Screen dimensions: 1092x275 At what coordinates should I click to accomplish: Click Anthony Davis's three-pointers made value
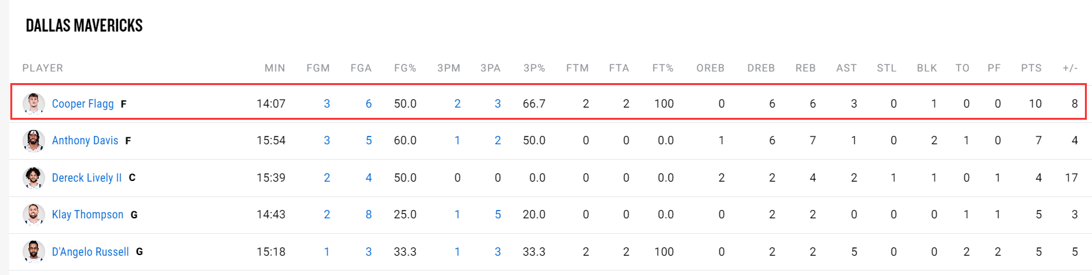pos(457,140)
